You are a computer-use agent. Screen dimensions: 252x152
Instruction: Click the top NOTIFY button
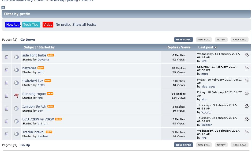221,40
